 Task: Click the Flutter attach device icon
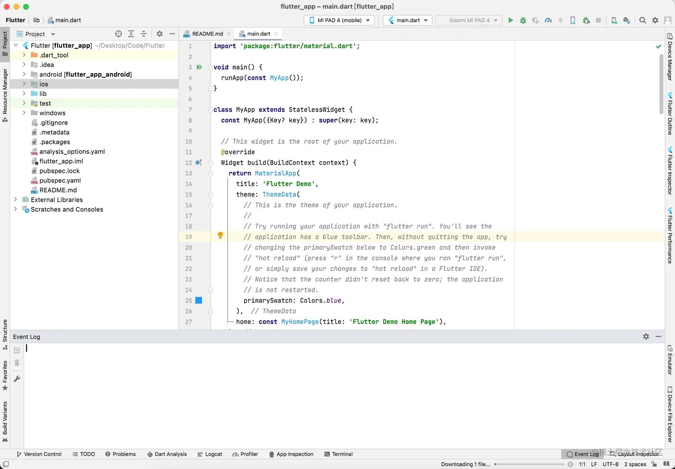573,20
